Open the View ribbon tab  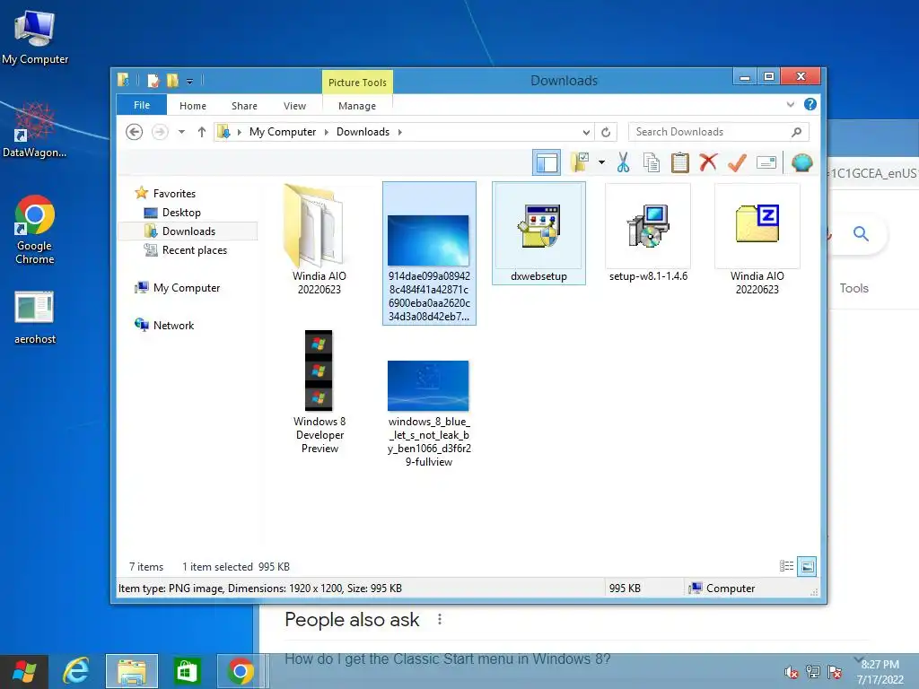pos(294,106)
